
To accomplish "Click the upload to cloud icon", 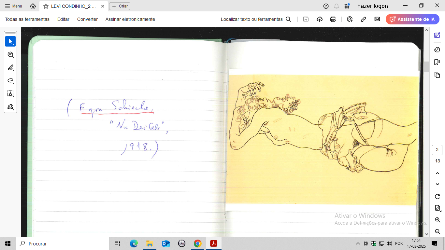I will [320, 19].
